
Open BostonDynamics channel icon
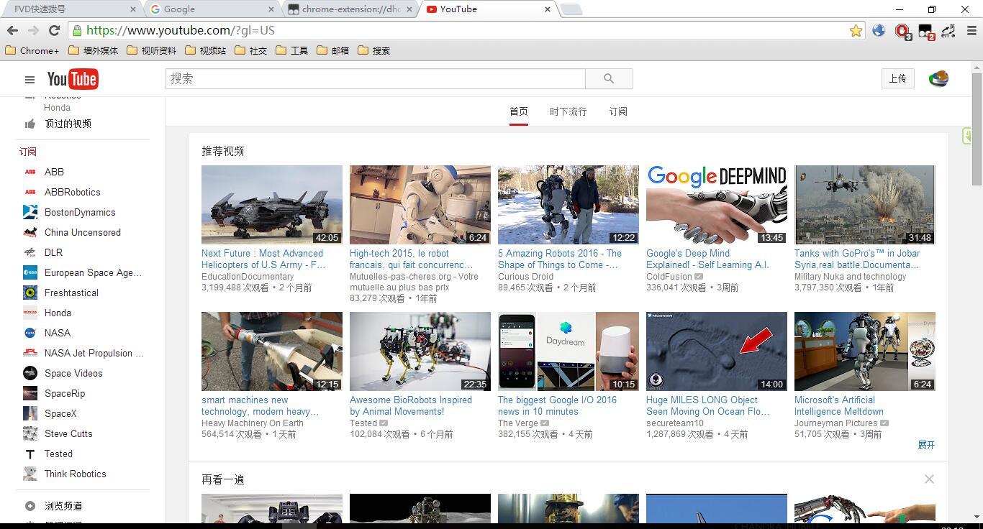30,212
